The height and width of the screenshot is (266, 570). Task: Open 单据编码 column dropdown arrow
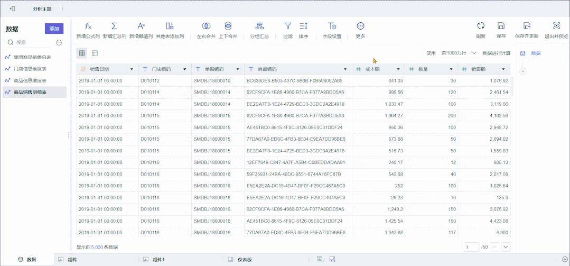tap(238, 69)
